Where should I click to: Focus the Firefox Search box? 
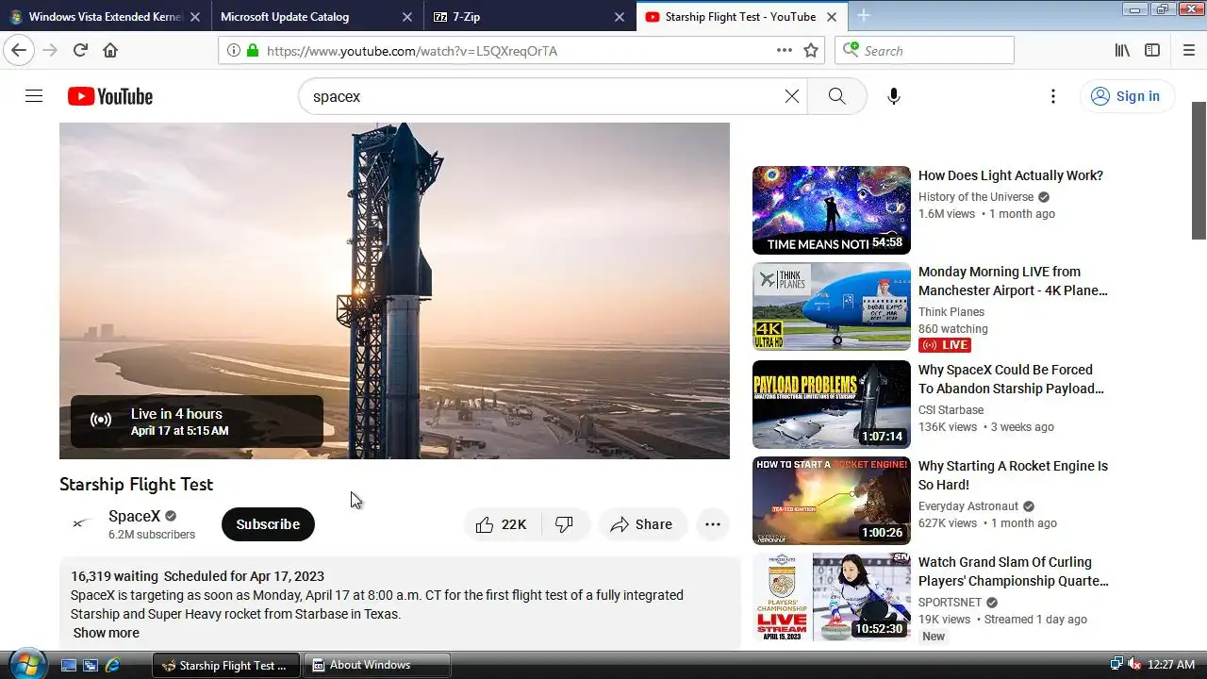pos(924,50)
